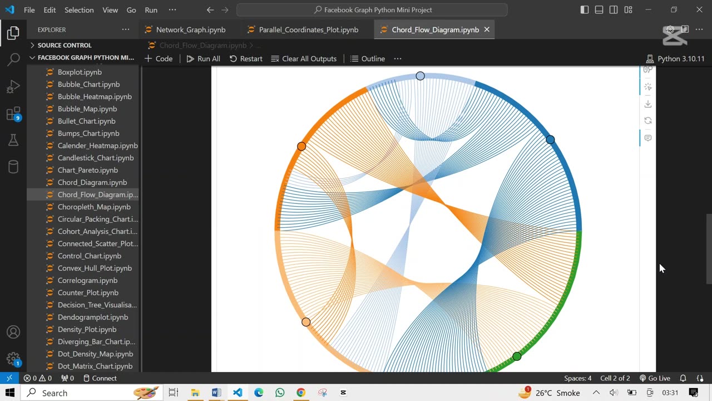Open the Extensions view with badge 9
This screenshot has width=712, height=401.
(x=13, y=114)
